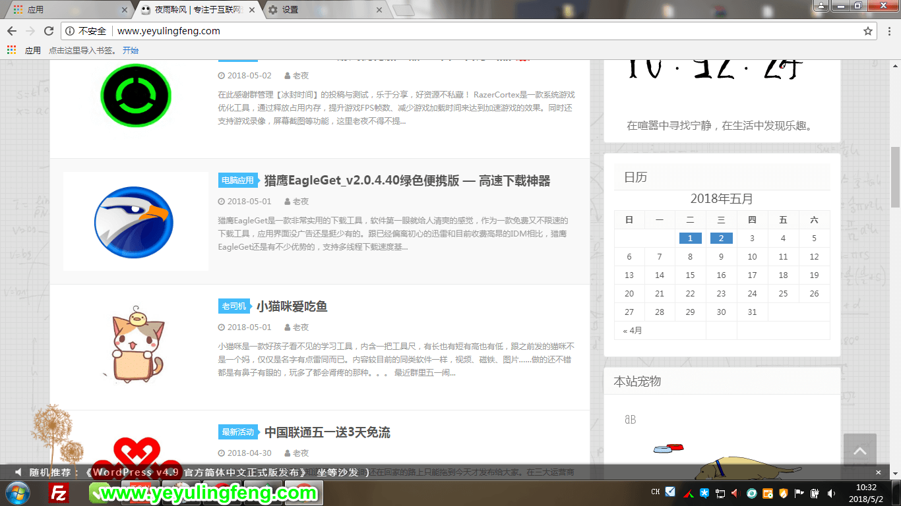This screenshot has width=901, height=506.
Task: Go back using the browser back arrow
Action: pyautogui.click(x=12, y=31)
